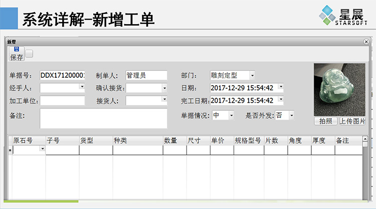Open the 完工日期 date picker arrow
The image size is (376, 209).
click(x=280, y=100)
